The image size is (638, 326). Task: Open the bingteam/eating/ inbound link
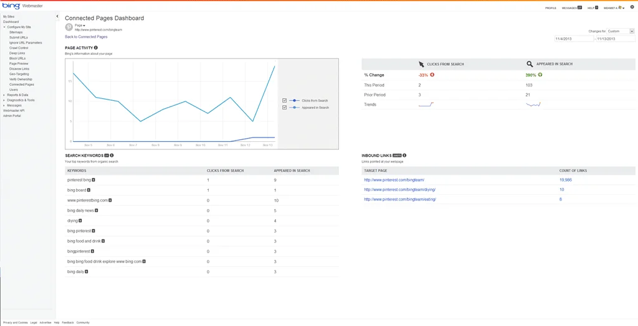pos(400,200)
